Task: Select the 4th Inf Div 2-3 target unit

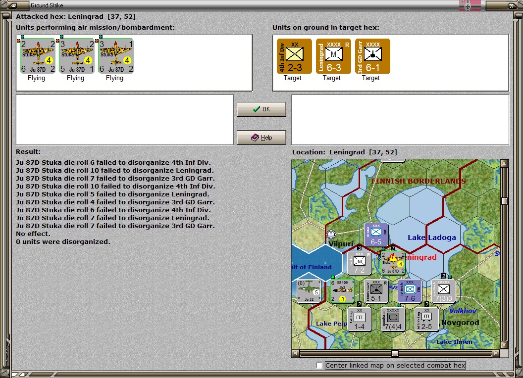Action: coord(294,56)
